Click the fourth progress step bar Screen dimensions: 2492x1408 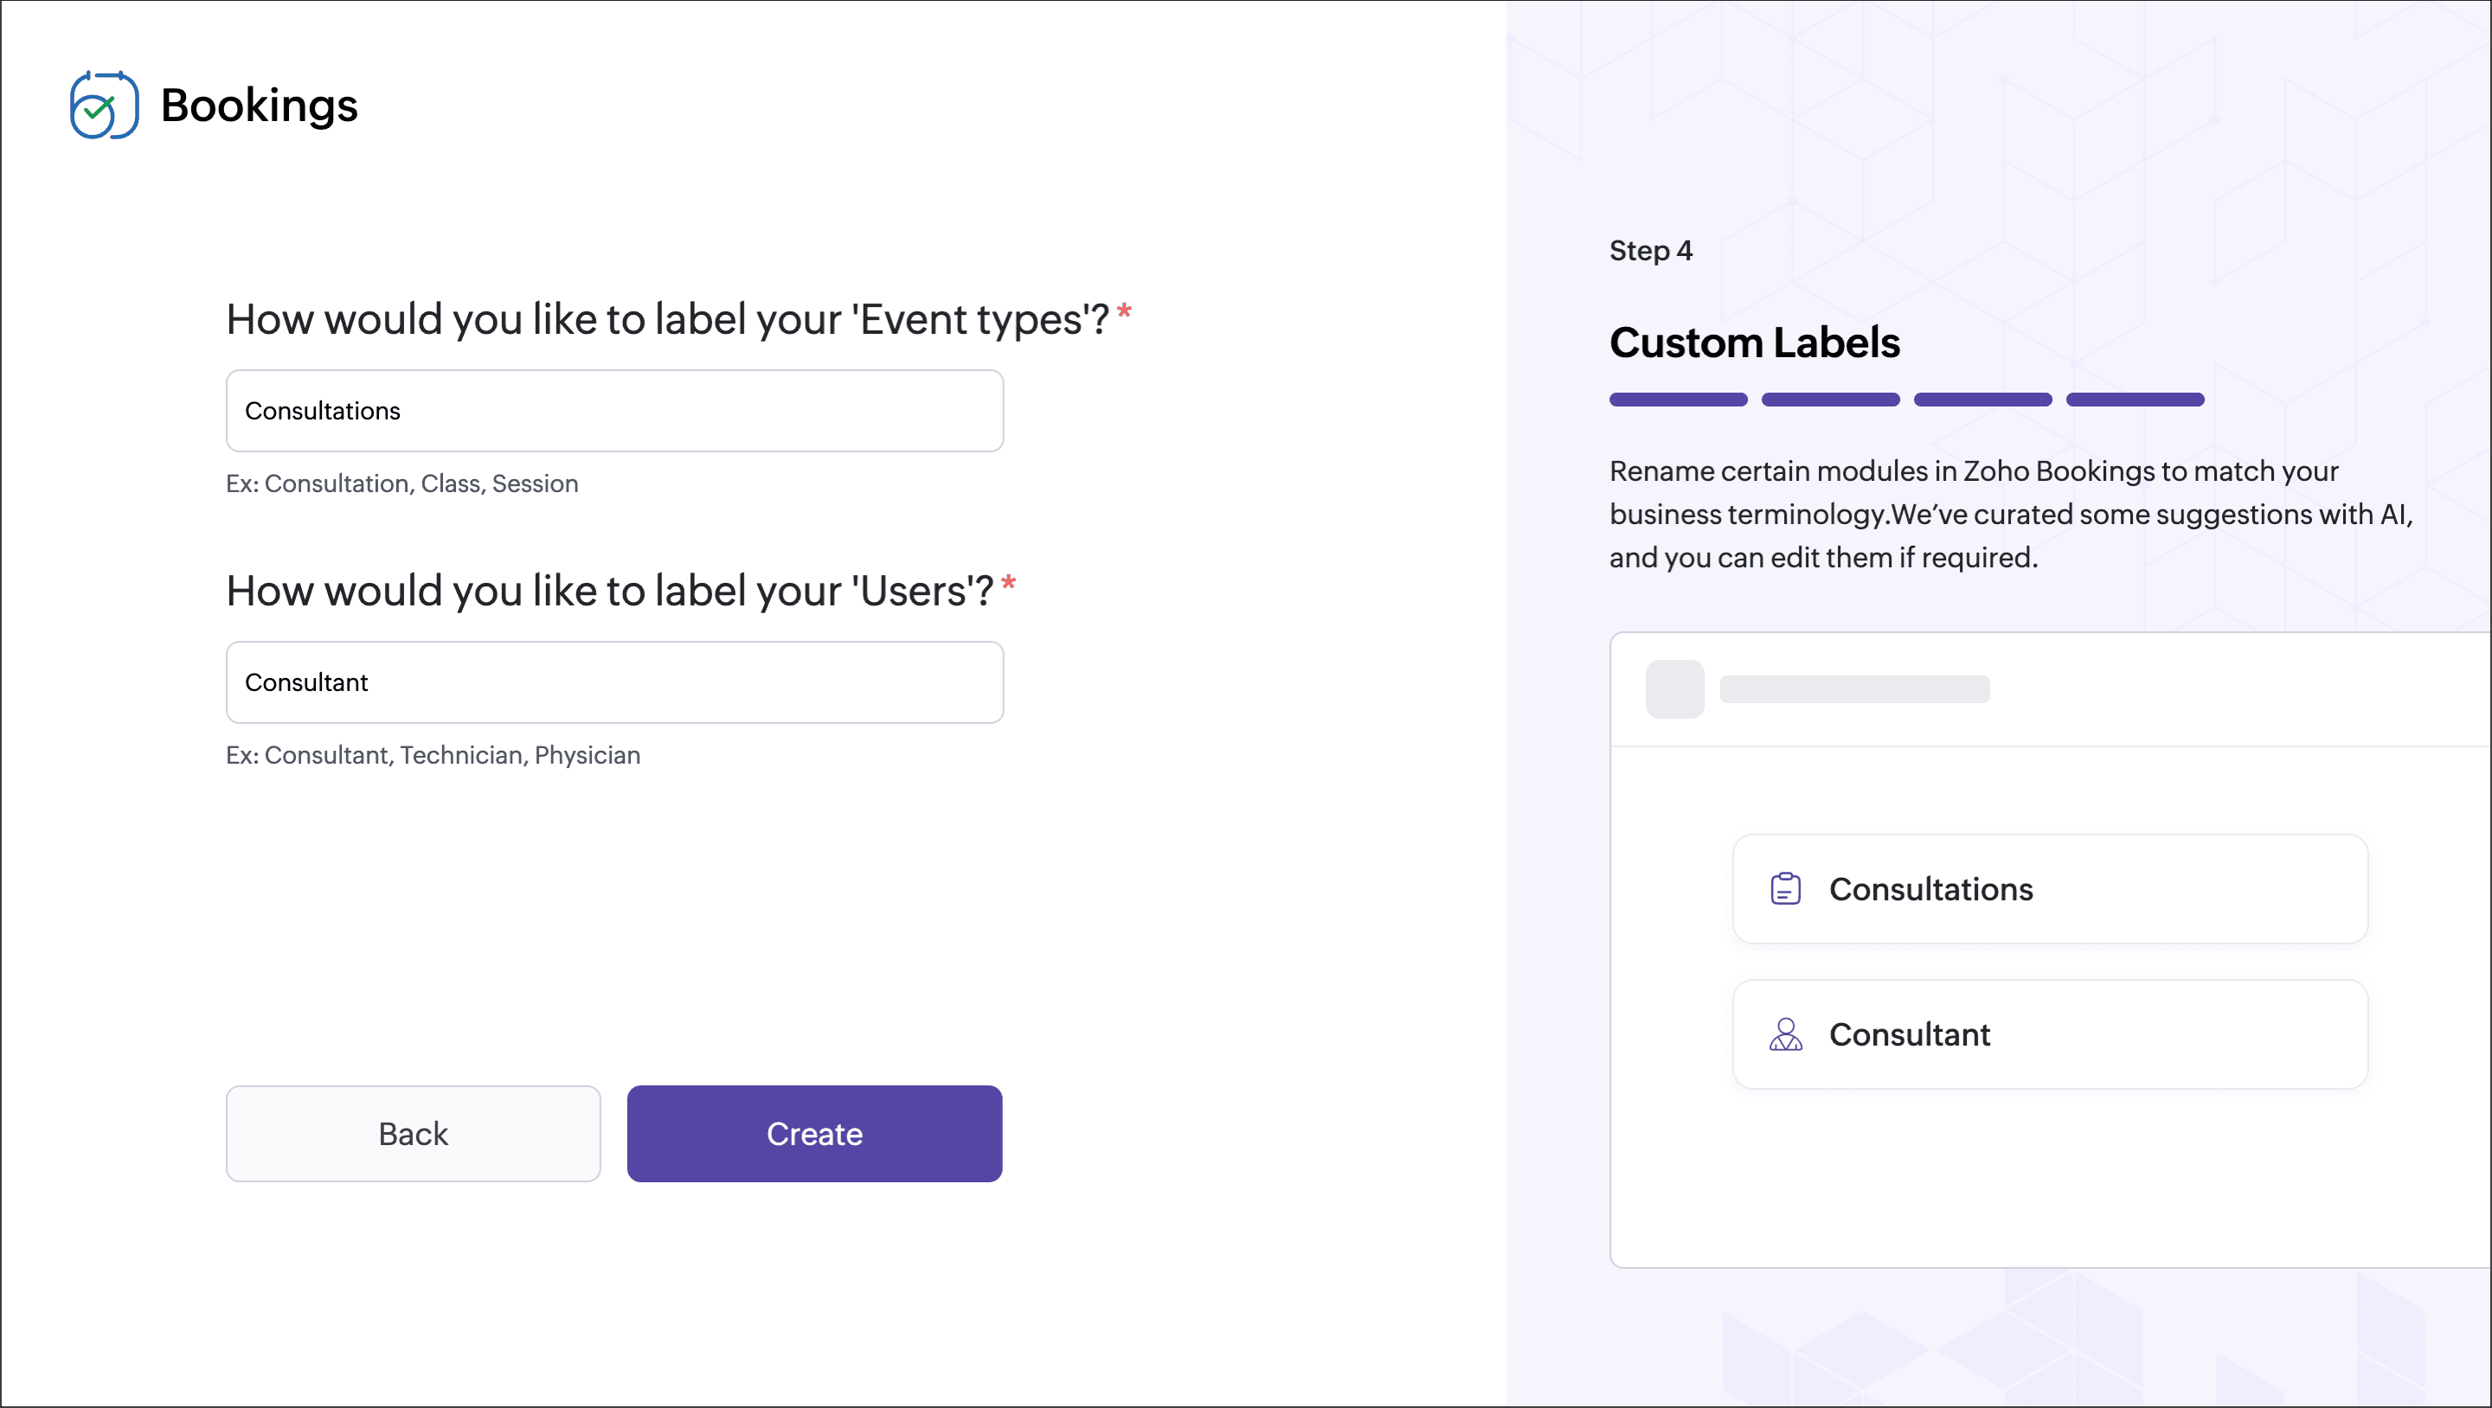coord(2134,400)
